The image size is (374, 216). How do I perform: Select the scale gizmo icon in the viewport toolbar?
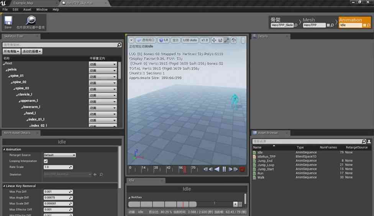click(x=226, y=40)
